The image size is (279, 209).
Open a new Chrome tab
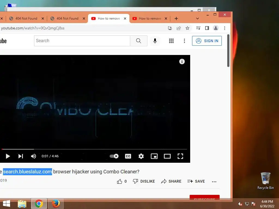coord(176,19)
